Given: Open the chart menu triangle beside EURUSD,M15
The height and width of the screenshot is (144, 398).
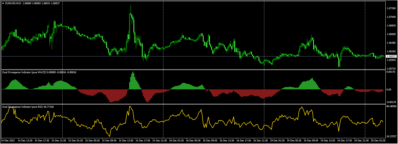Looking at the screenshot, I should [3, 3].
